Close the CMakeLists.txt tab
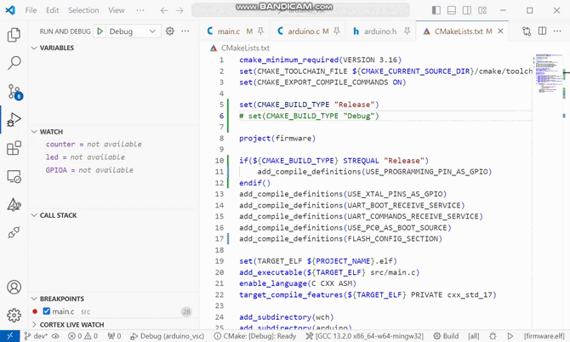Image resolution: width=570 pixels, height=342 pixels. 500,31
